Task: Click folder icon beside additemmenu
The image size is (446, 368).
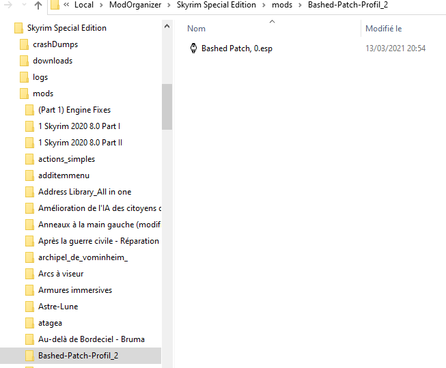Action: tap(29, 175)
